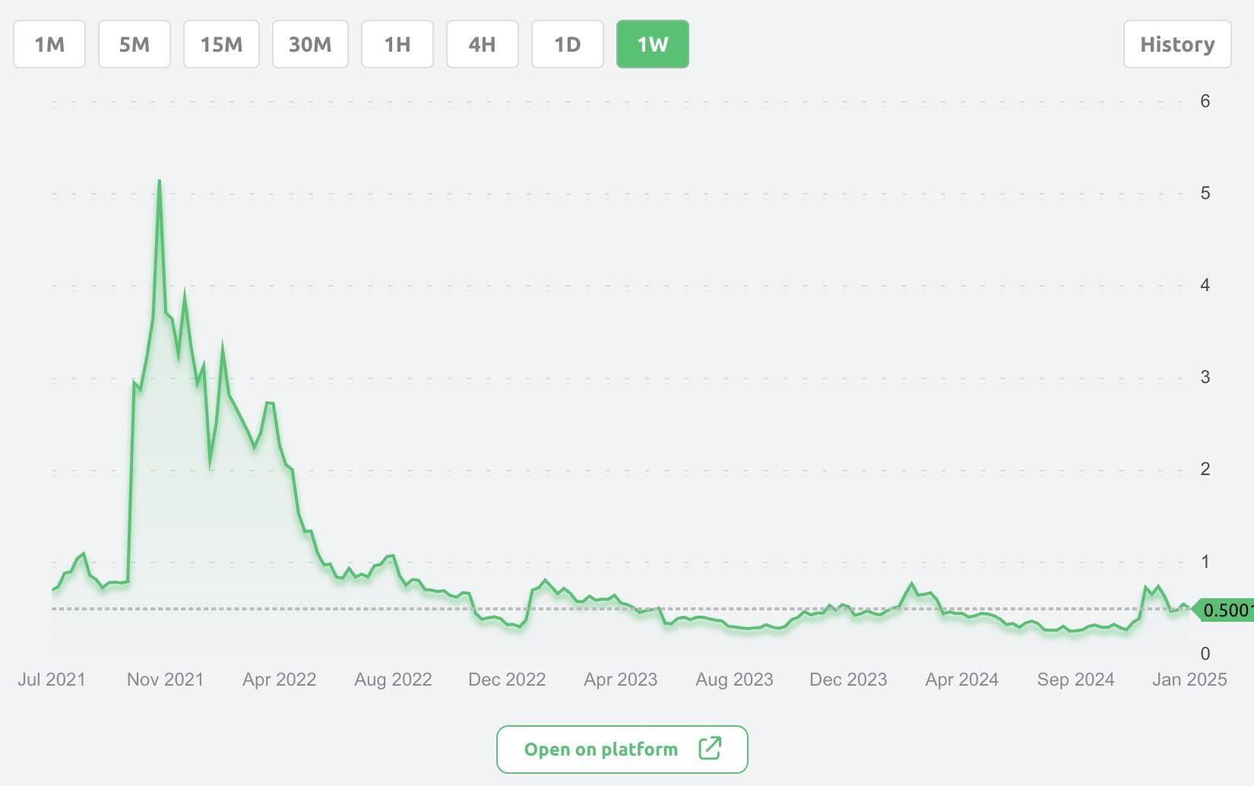Click the Jan 2025 date axis label
The image size is (1254, 786).
(x=1189, y=680)
